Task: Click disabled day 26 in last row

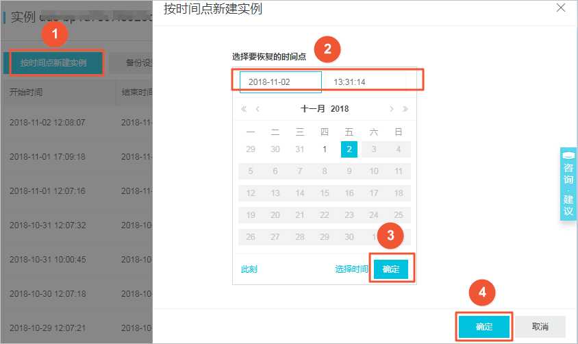Action: 250,236
